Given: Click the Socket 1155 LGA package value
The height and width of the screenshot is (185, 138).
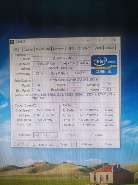Looking at the screenshot, I should tap(60, 68).
